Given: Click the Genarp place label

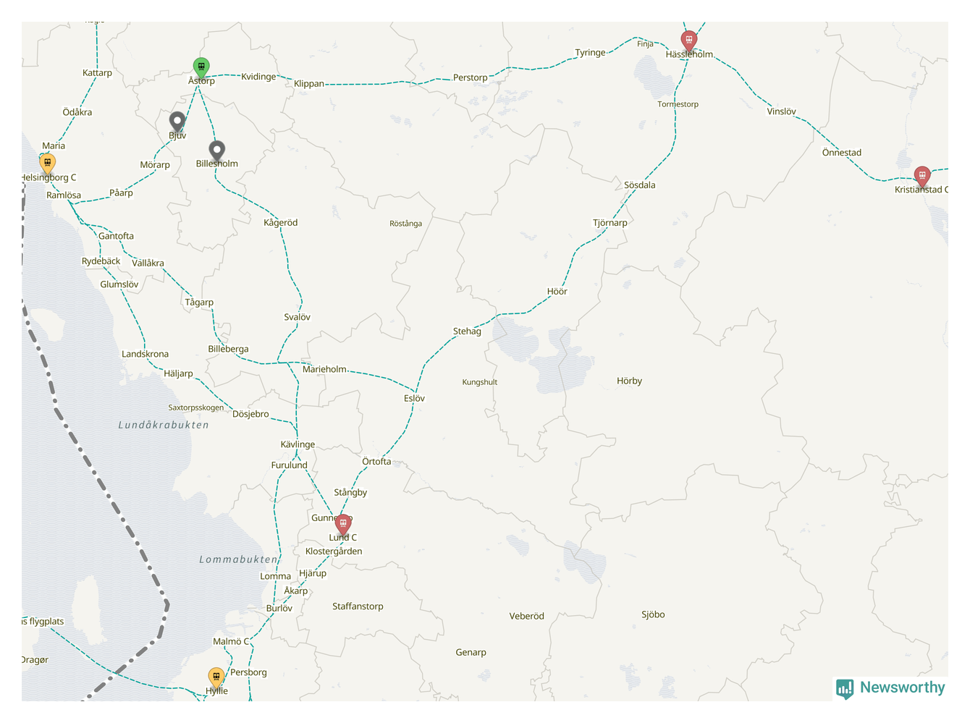Looking at the screenshot, I should 471,653.
